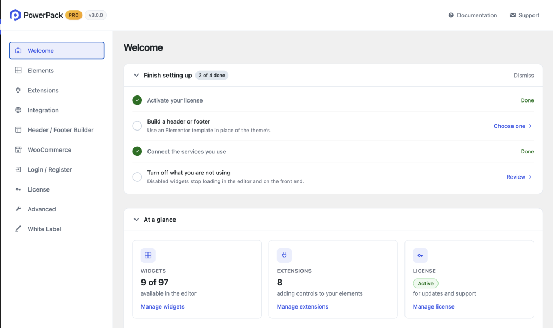Click the Manage extensions link
The width and height of the screenshot is (553, 328).
click(302, 307)
